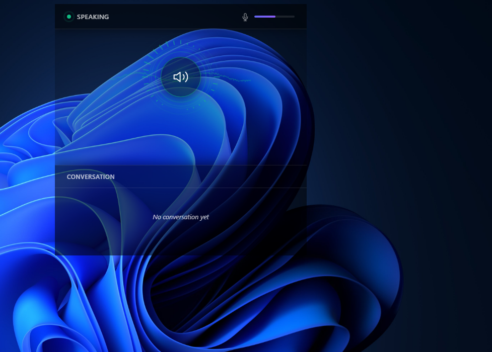The image size is (492, 352).
Task: Click the green speaking status dot
Action: pyautogui.click(x=69, y=17)
